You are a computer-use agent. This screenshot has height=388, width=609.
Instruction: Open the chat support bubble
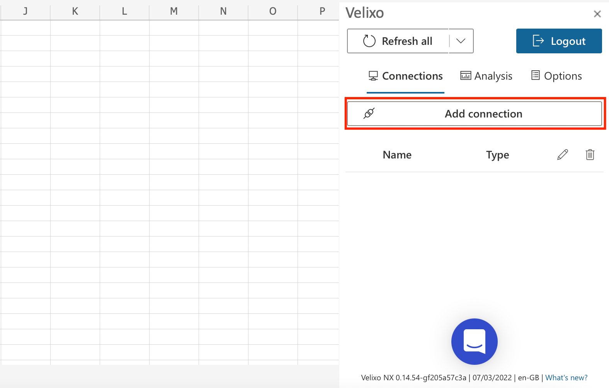pos(475,342)
